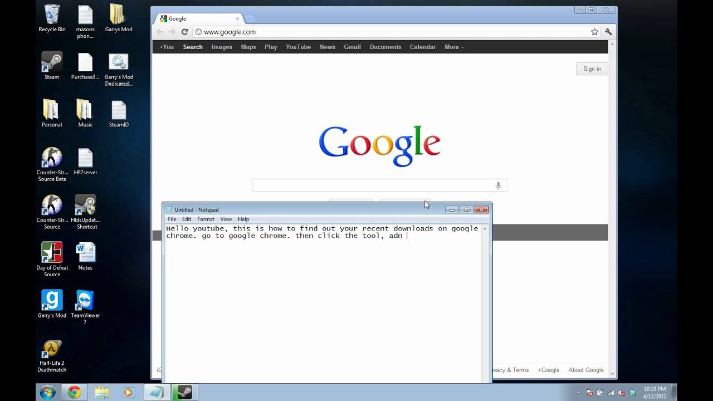Select the Personal folder icon
The image size is (713, 401).
click(52, 113)
